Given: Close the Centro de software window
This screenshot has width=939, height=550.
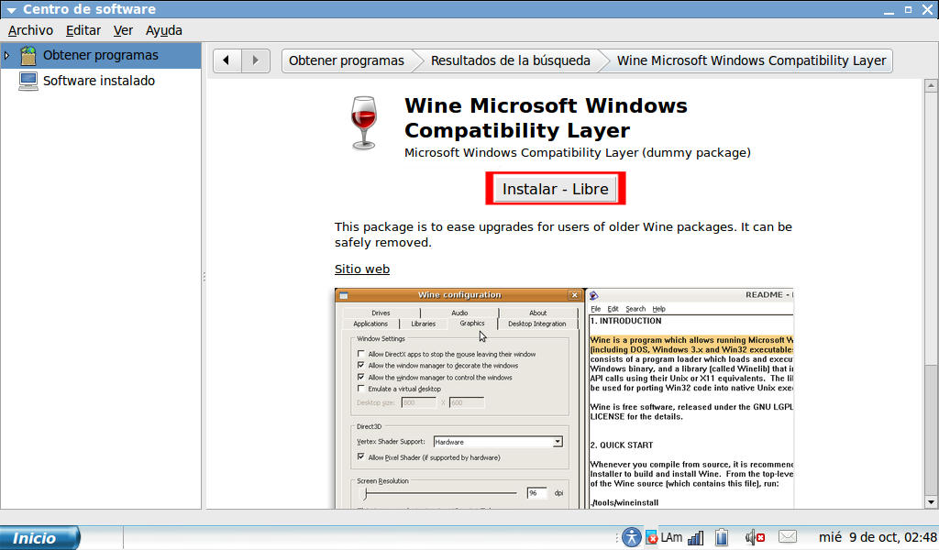Looking at the screenshot, I should (927, 9).
